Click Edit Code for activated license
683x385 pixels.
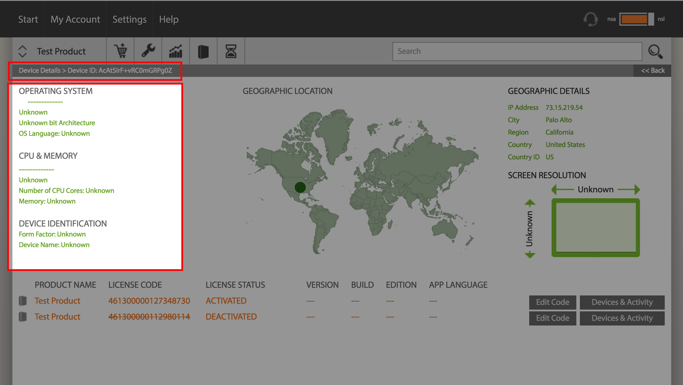point(552,302)
